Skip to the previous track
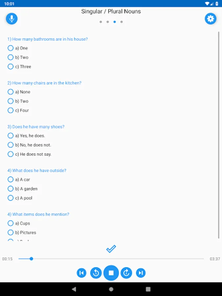This screenshot has height=296, width=222. click(82, 273)
